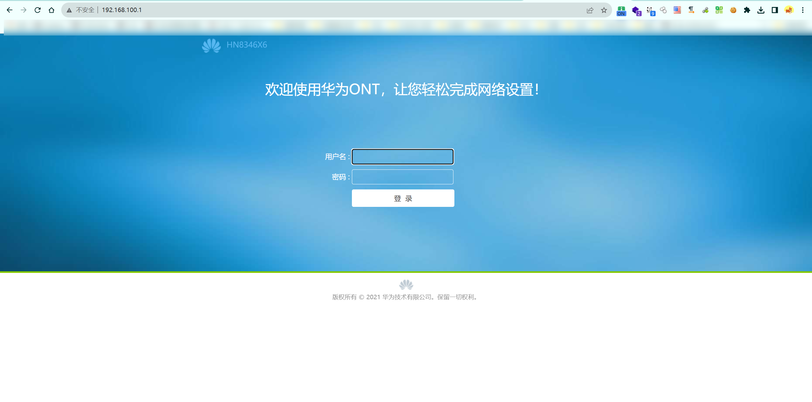The height and width of the screenshot is (402, 812).
Task: Go to the browser home page
Action: [x=51, y=10]
